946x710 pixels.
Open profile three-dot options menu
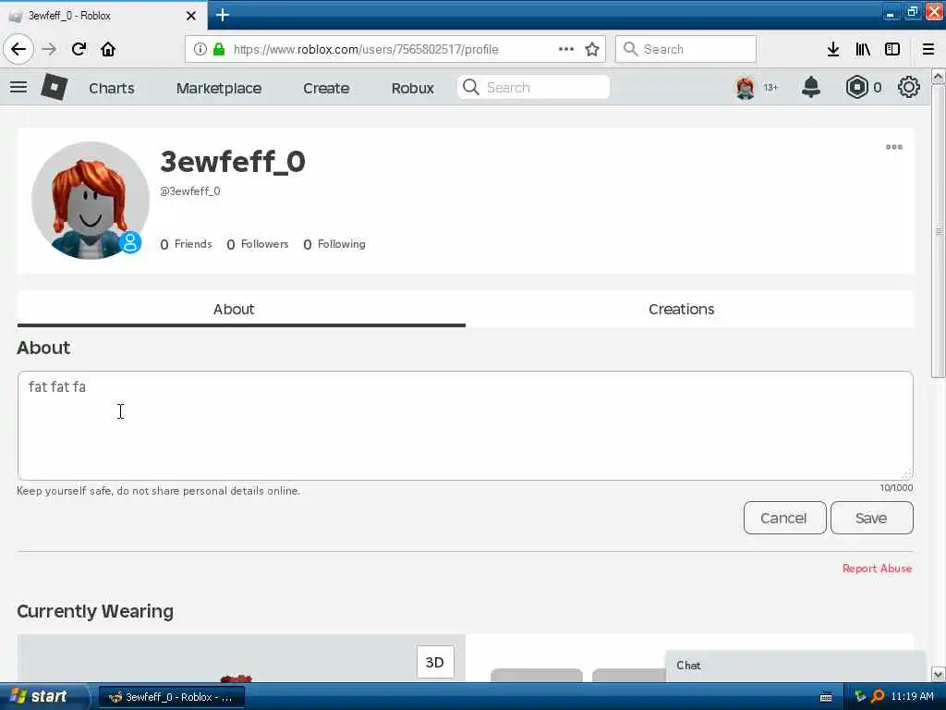pos(893,147)
